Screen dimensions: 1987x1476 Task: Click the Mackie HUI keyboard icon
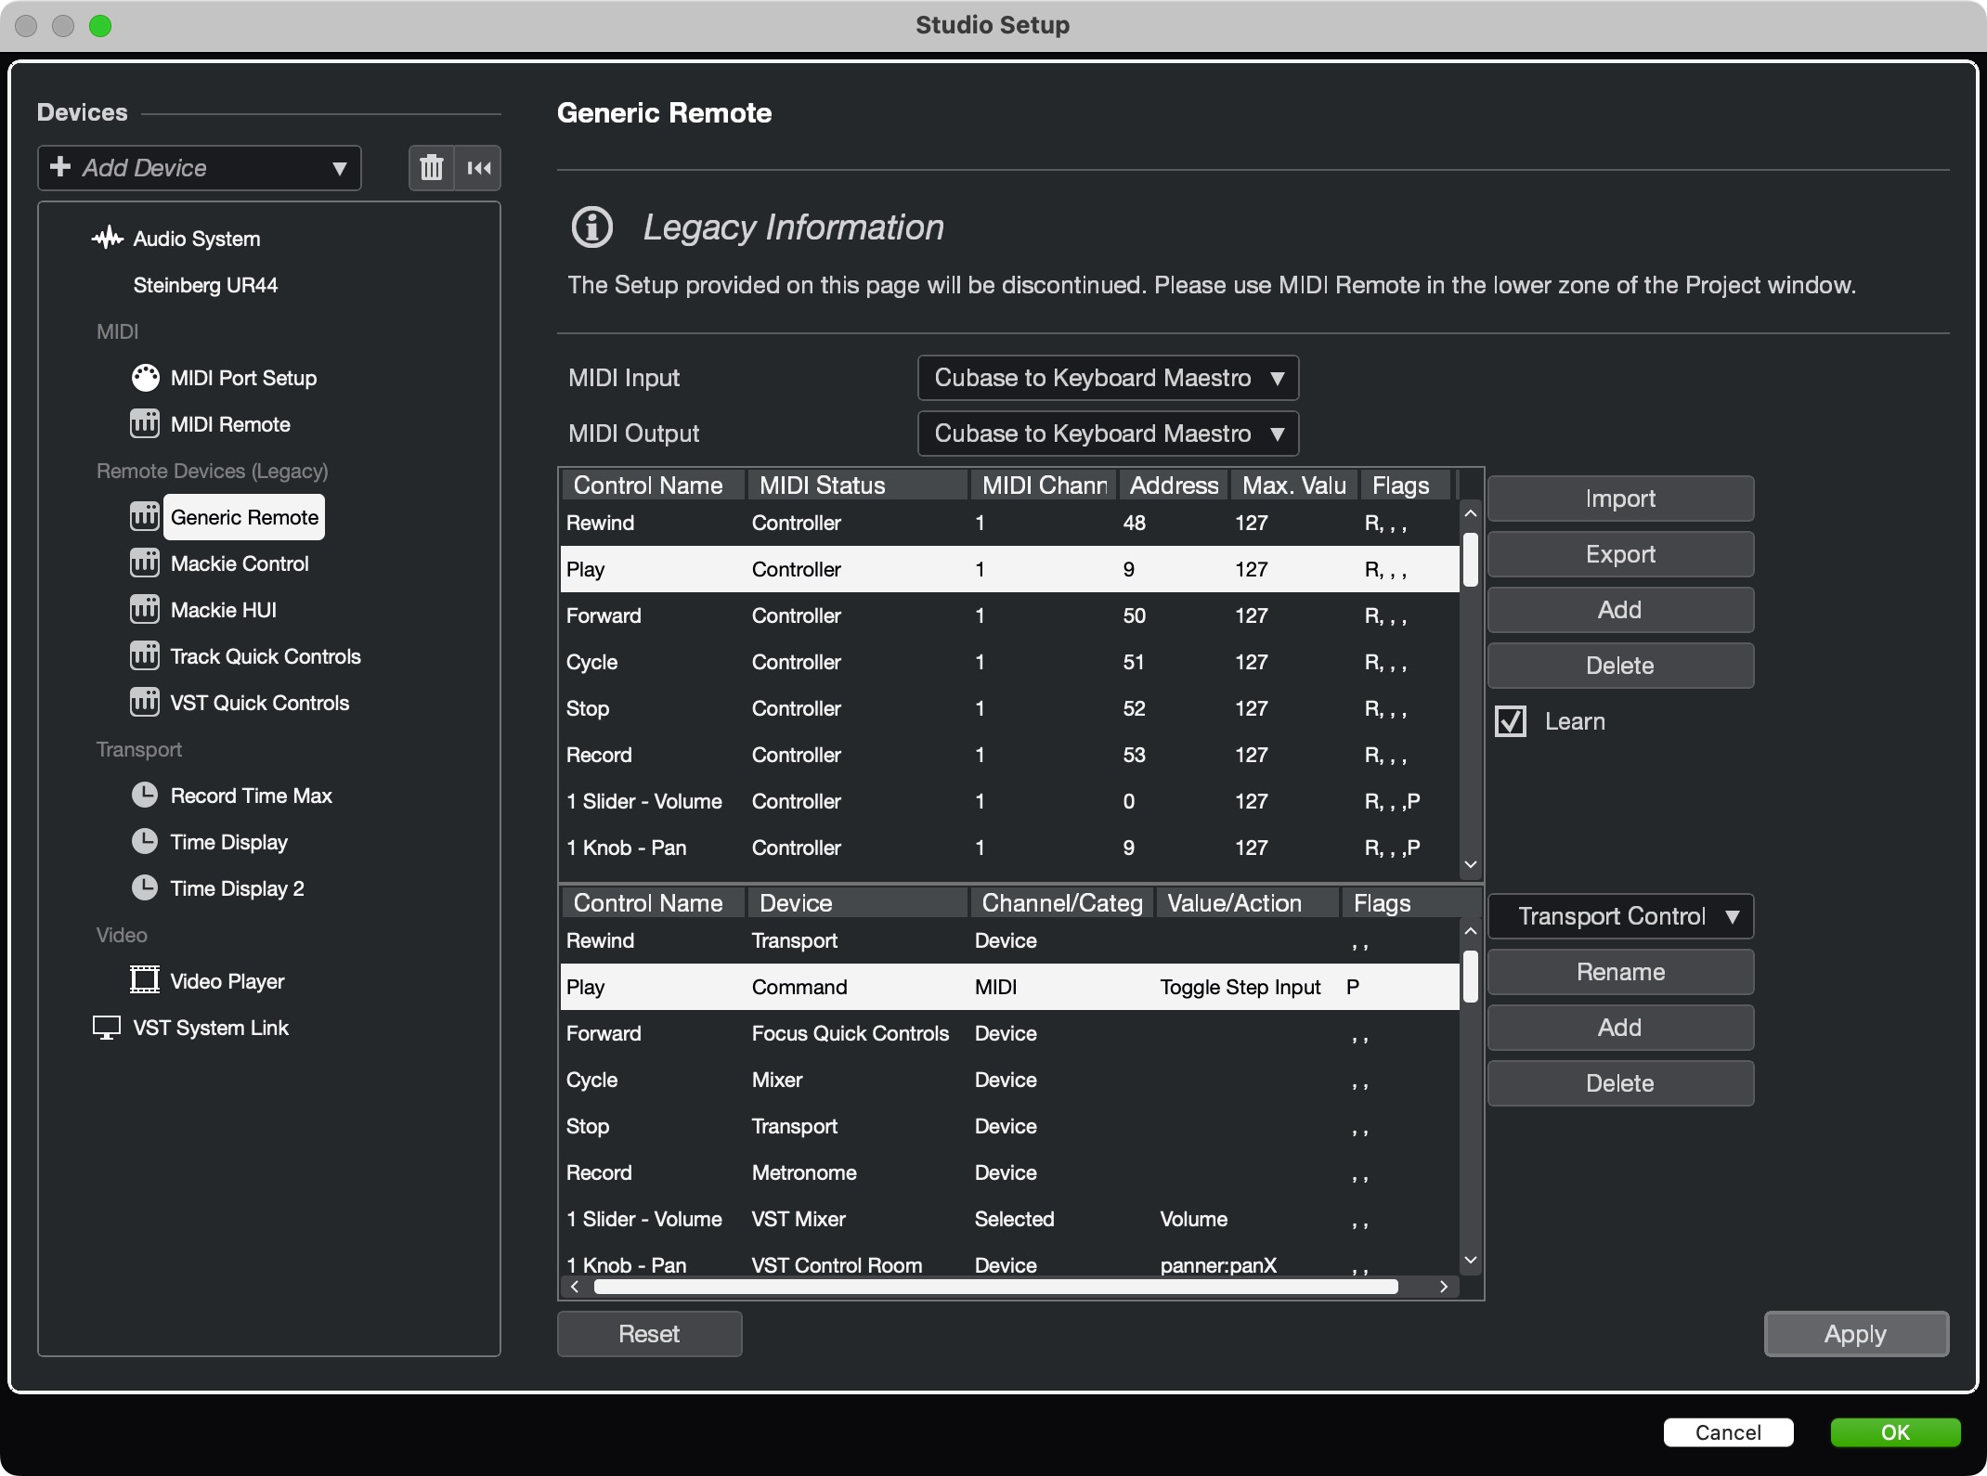pos(145,610)
